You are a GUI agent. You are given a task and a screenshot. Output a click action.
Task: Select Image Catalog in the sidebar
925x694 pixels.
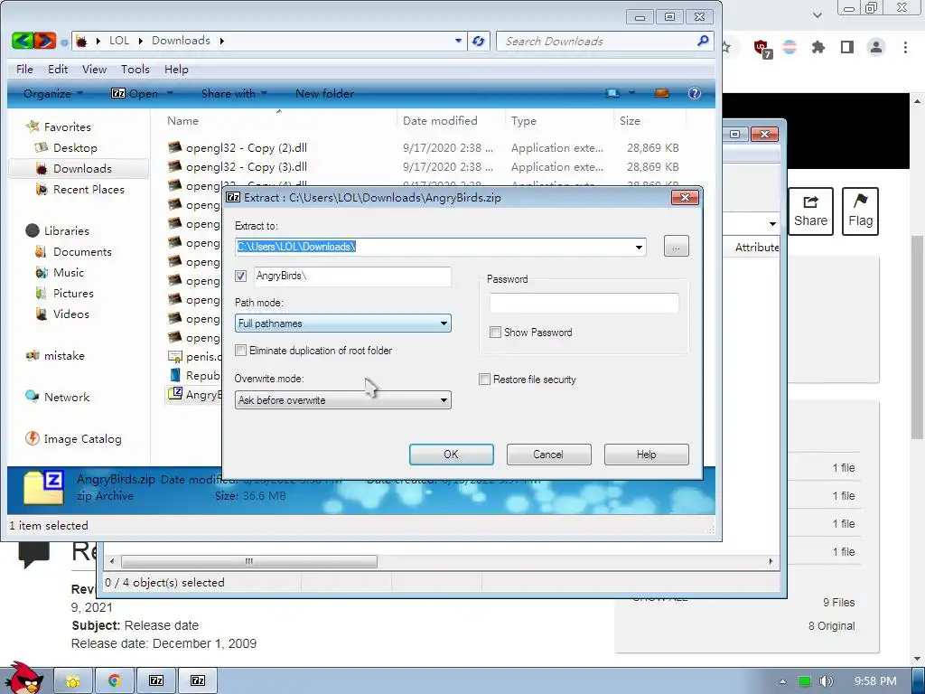[82, 439]
